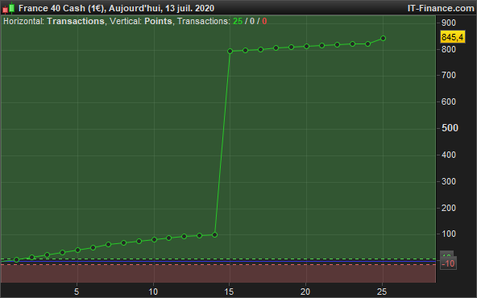Click the red losing transactions count 0
This screenshot has width=477, height=298.
point(264,21)
